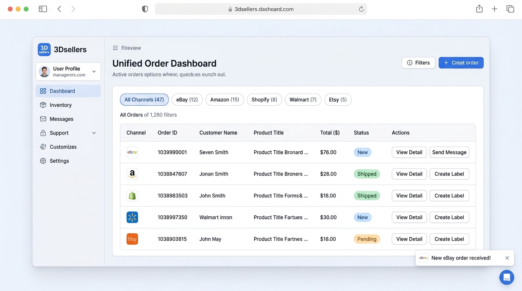The width and height of the screenshot is (522, 291).
Task: Click the chat bubble icon at bottom right
Action: click(506, 277)
